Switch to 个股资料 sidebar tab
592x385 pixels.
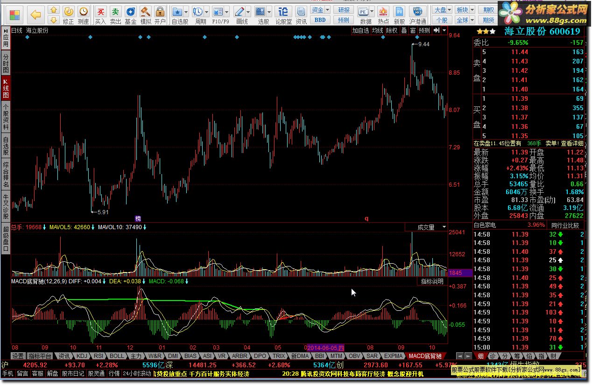click(6, 117)
